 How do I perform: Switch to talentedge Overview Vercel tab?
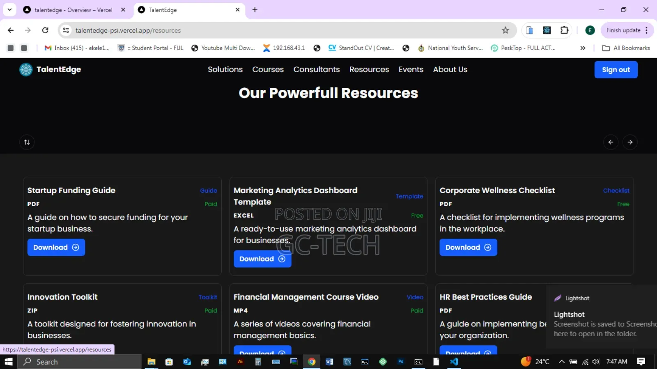pos(73,10)
